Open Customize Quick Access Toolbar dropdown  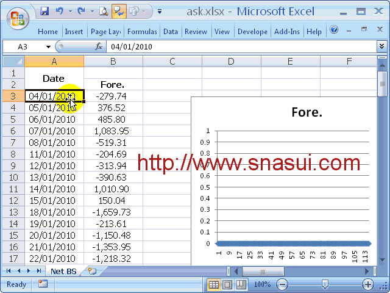point(159,11)
